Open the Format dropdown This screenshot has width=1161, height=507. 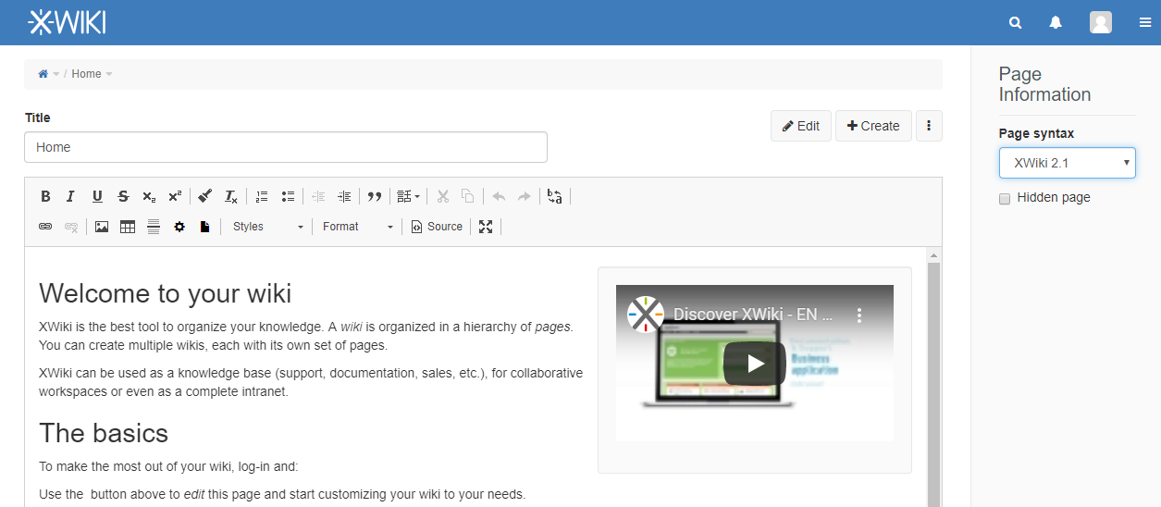click(357, 227)
